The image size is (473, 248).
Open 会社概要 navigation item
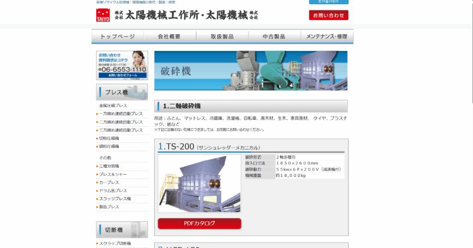pos(170,36)
